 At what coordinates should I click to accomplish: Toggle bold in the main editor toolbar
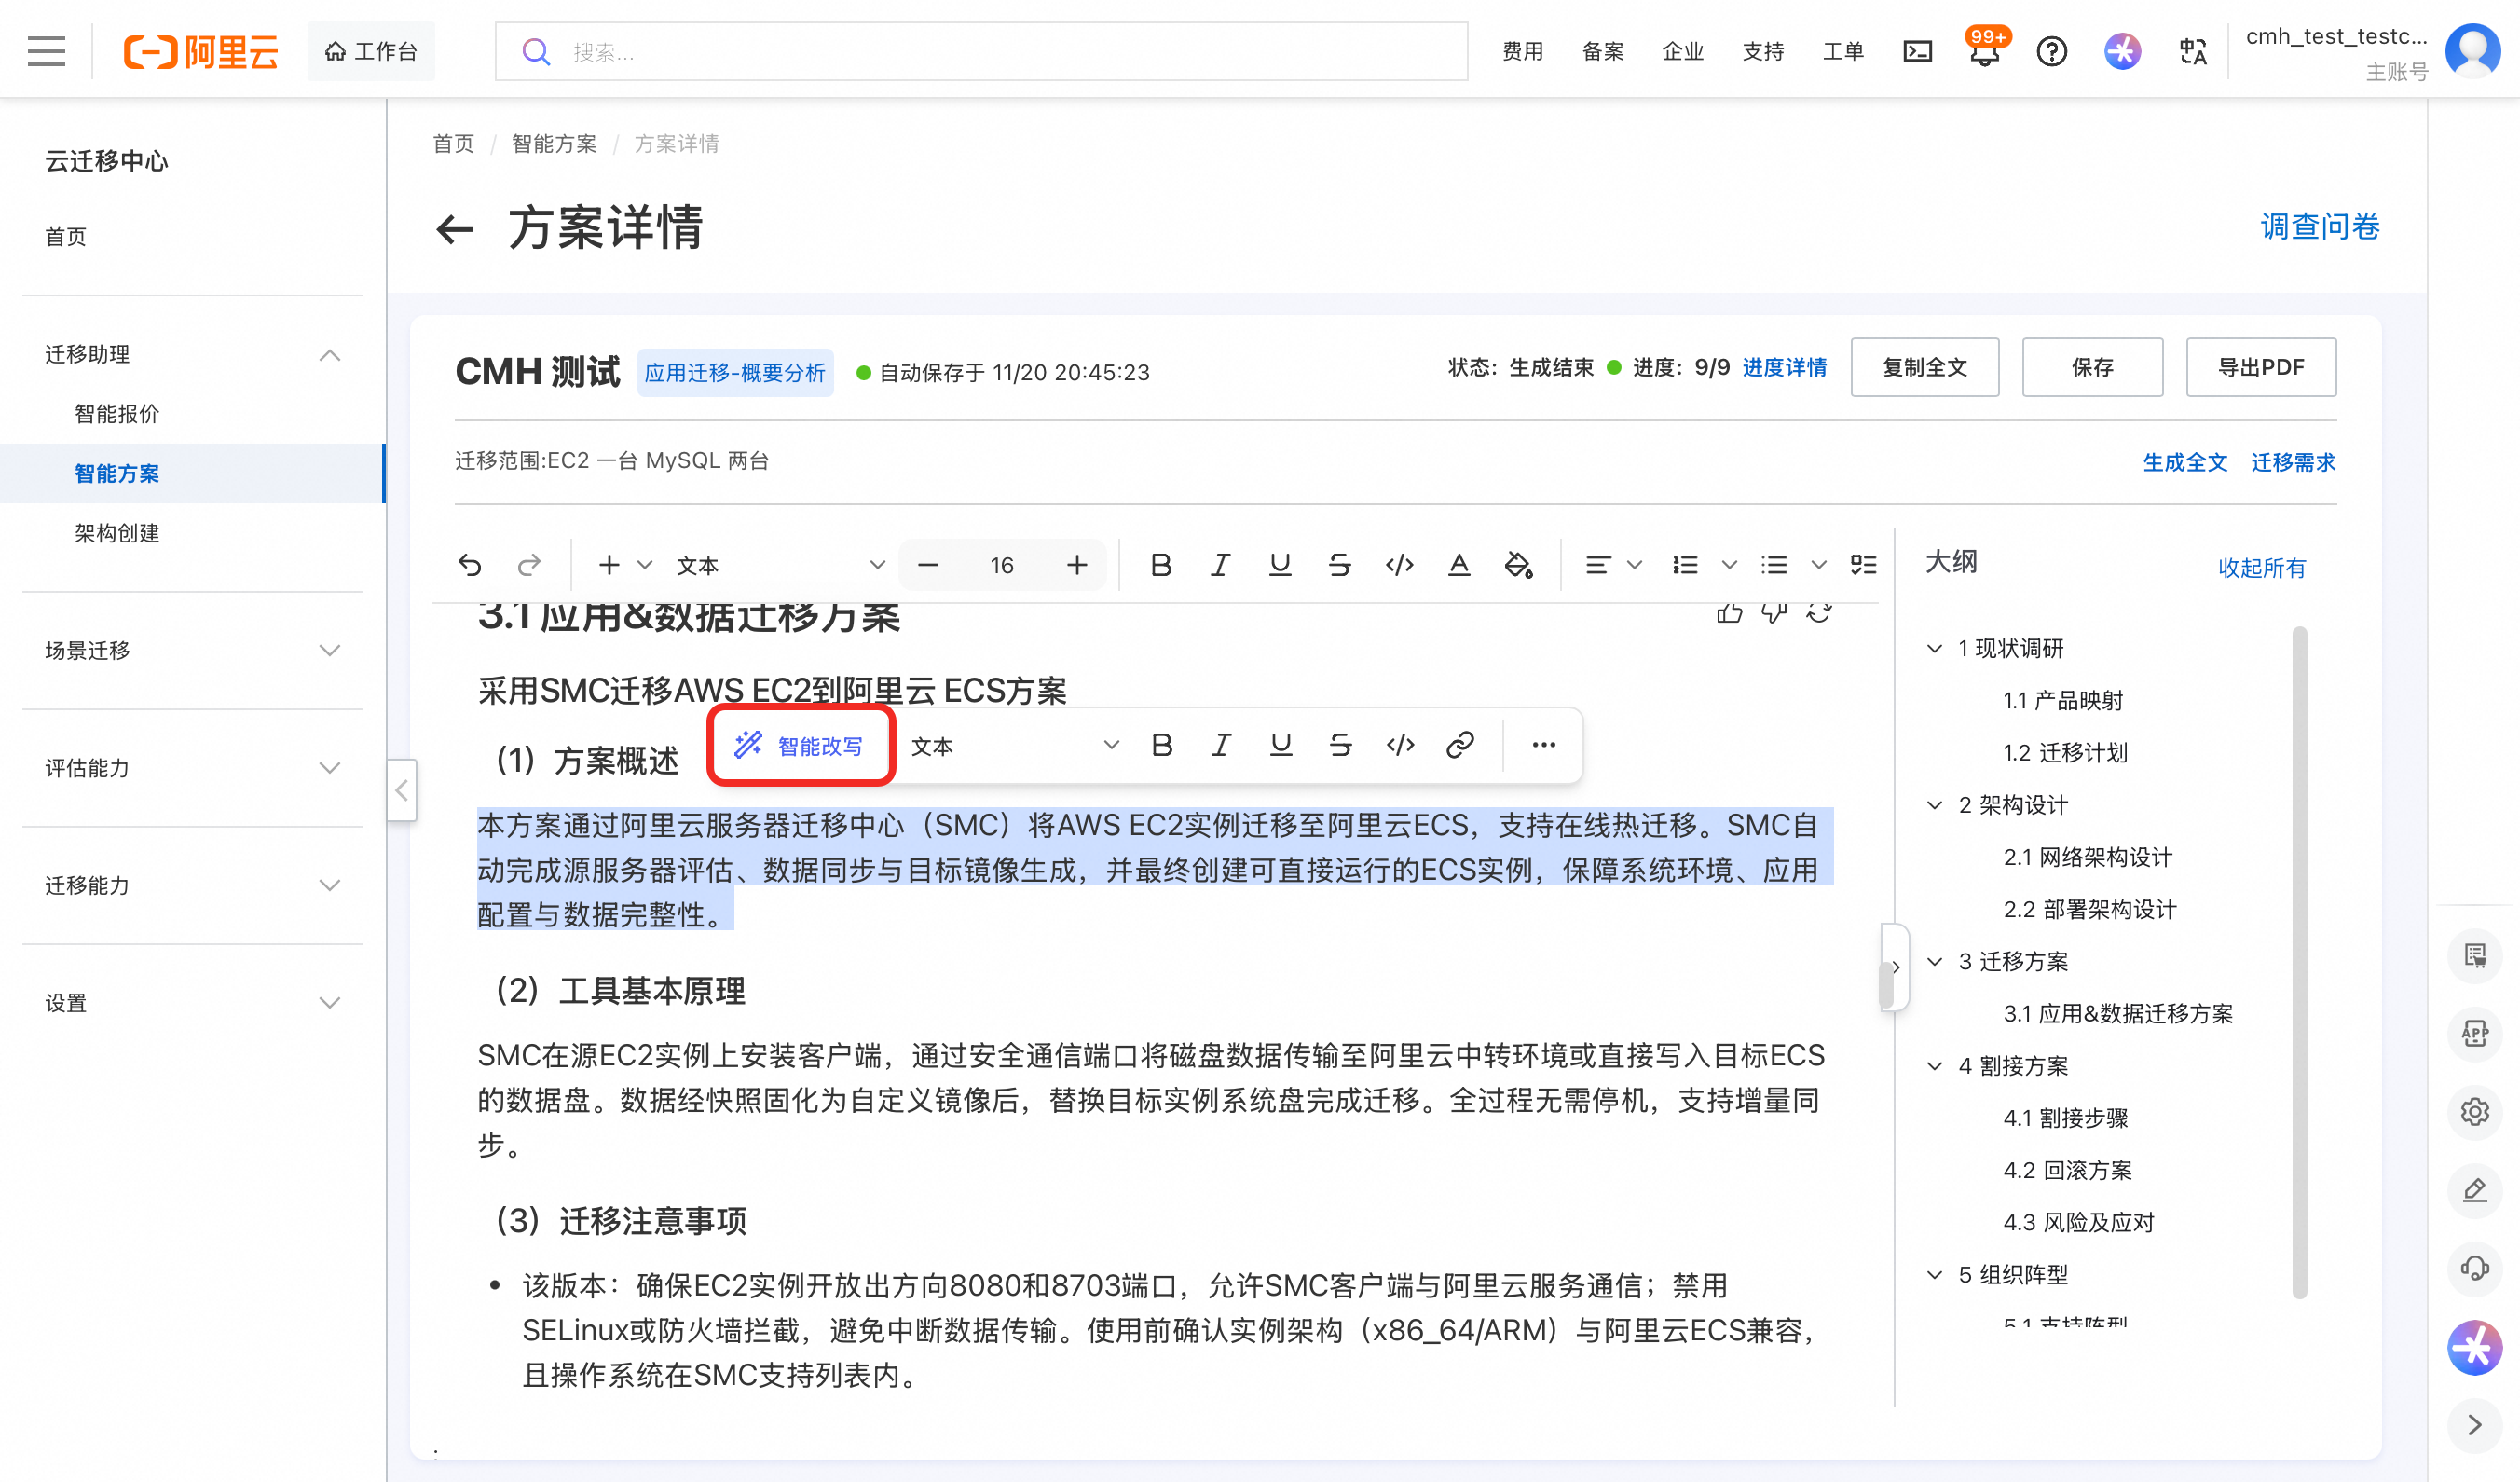tap(1160, 565)
